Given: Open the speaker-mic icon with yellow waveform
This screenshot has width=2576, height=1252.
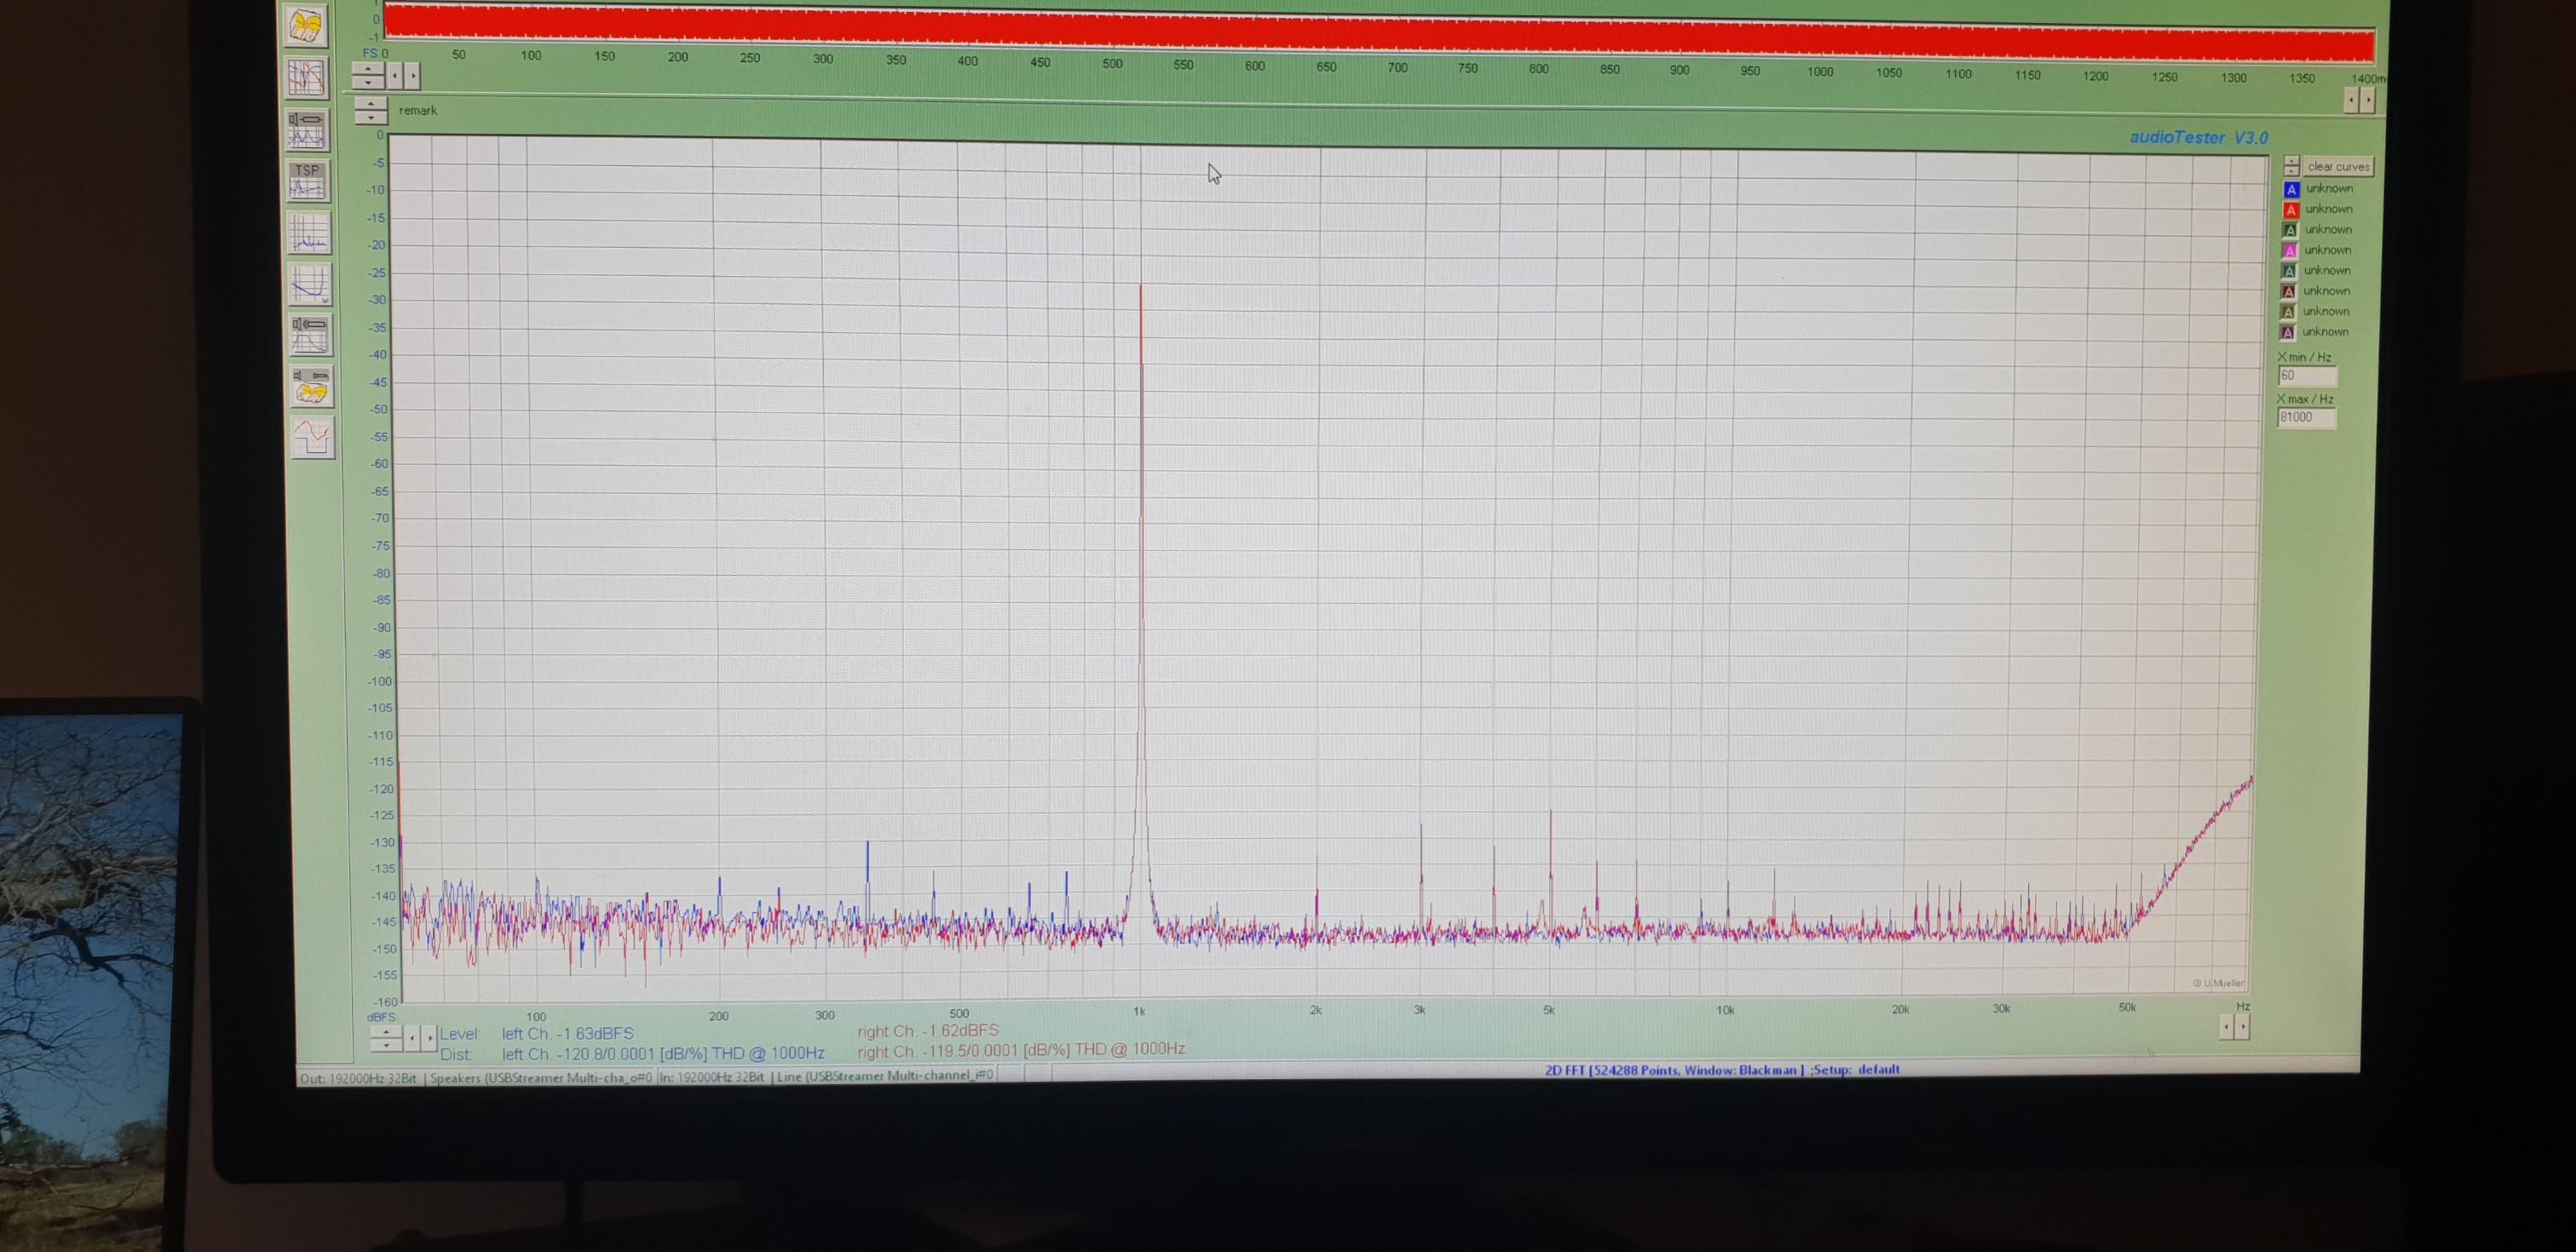Looking at the screenshot, I should pyautogui.click(x=311, y=386).
